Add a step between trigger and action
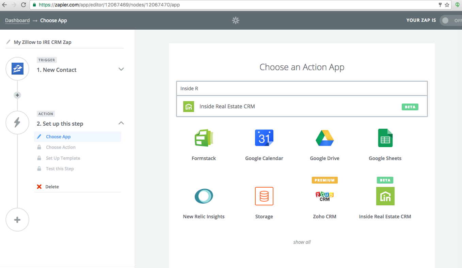This screenshot has width=462, height=268. (x=17, y=95)
